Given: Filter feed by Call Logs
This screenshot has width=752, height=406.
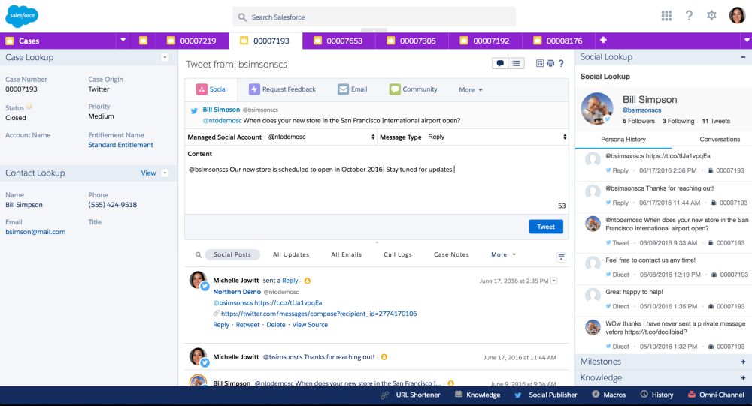Looking at the screenshot, I should 398,254.
